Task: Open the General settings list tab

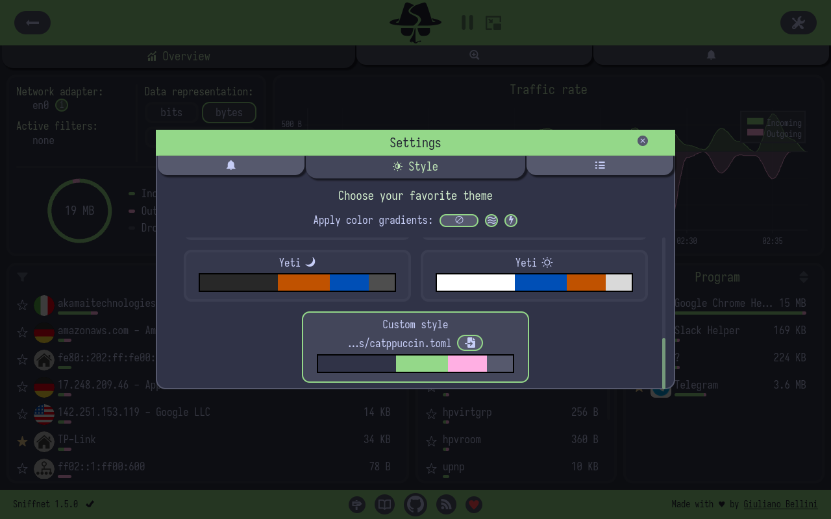Action: (x=600, y=165)
